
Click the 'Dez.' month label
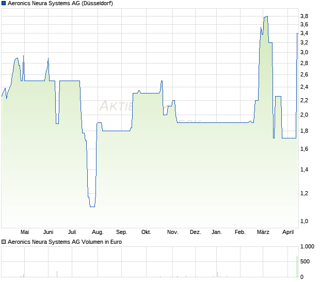[196, 232]
